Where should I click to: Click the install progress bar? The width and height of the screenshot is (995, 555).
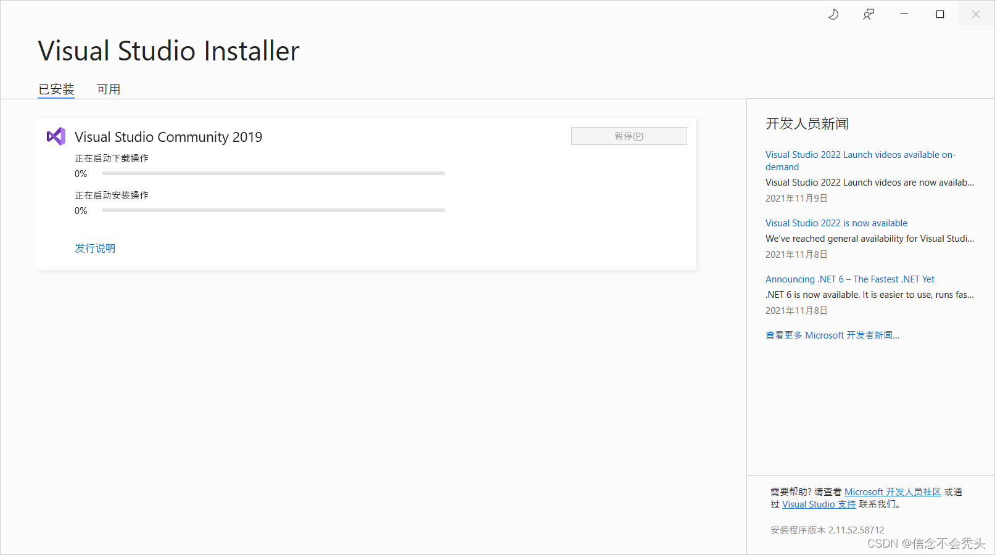(273, 210)
